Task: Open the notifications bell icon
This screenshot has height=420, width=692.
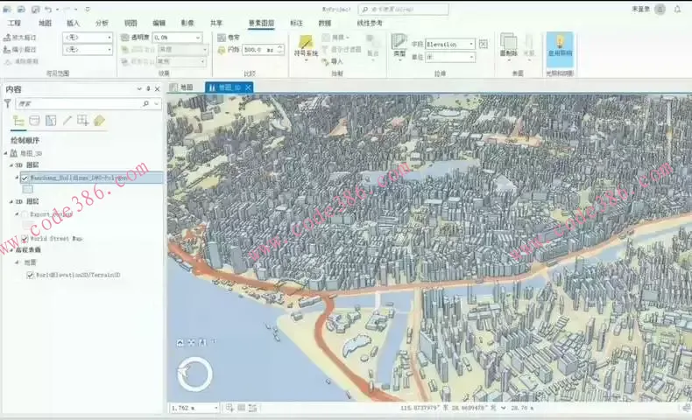Action: pyautogui.click(x=677, y=10)
